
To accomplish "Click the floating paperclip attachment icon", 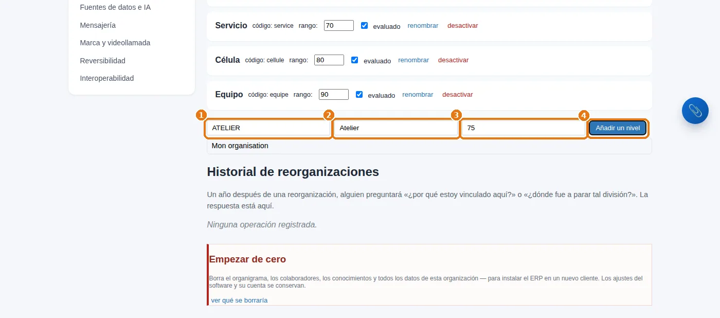I will 695,111.
